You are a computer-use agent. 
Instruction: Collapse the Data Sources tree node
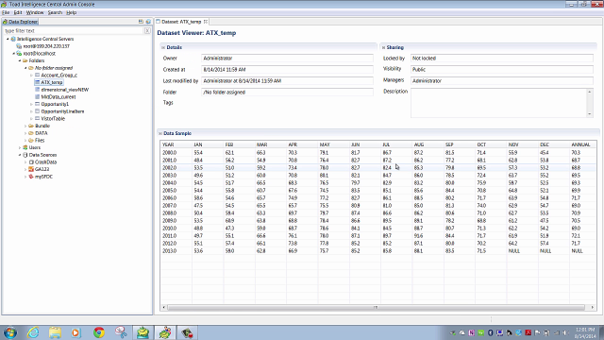tap(20, 155)
